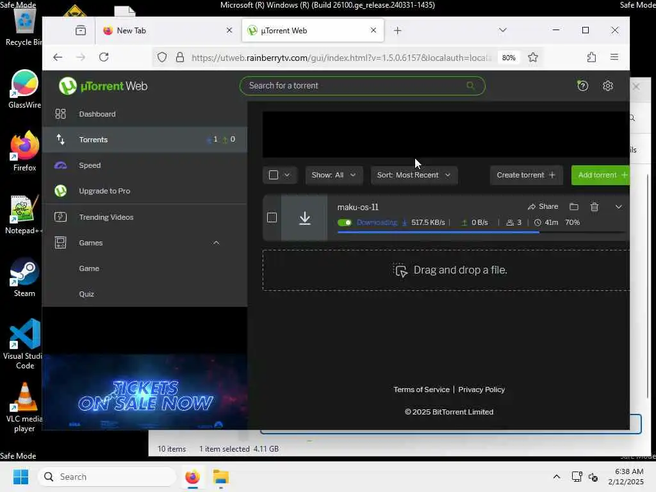Open the Terms of Service link
The width and height of the screenshot is (656, 492).
422,389
